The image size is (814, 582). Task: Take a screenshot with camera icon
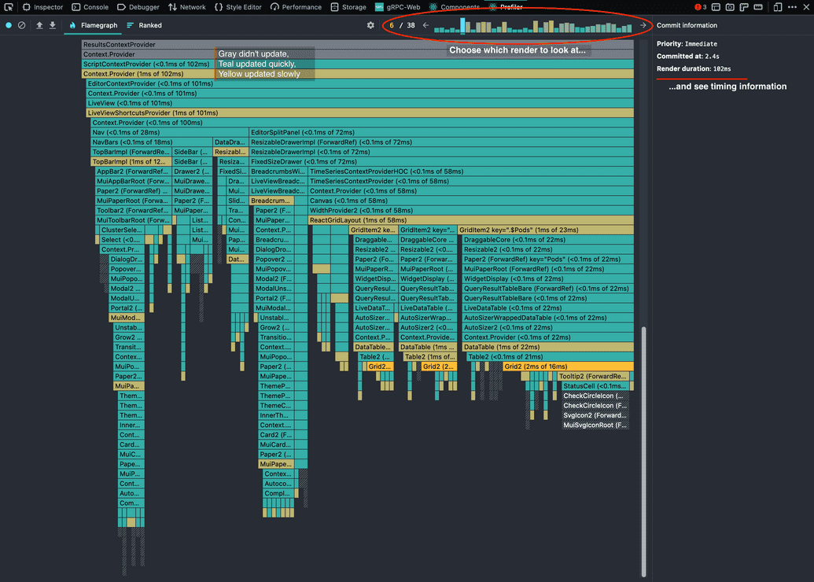pos(731,7)
